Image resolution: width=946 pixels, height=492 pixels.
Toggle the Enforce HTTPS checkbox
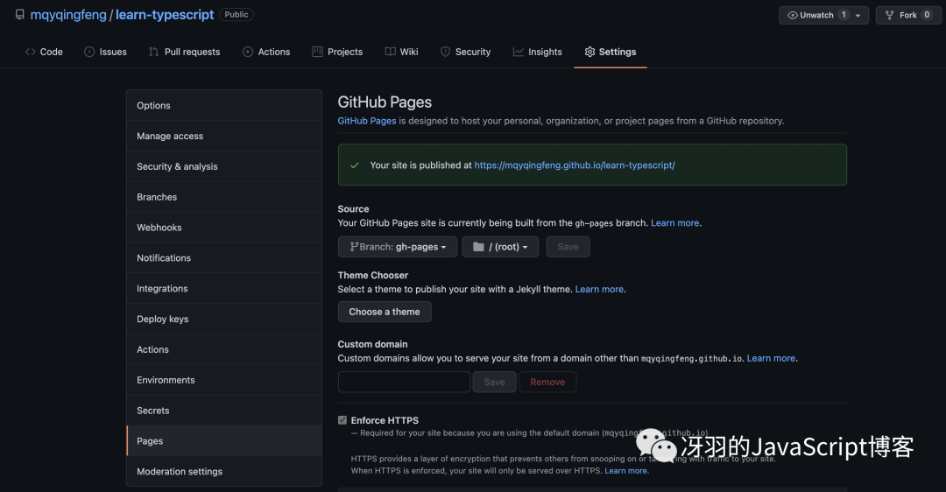point(342,420)
